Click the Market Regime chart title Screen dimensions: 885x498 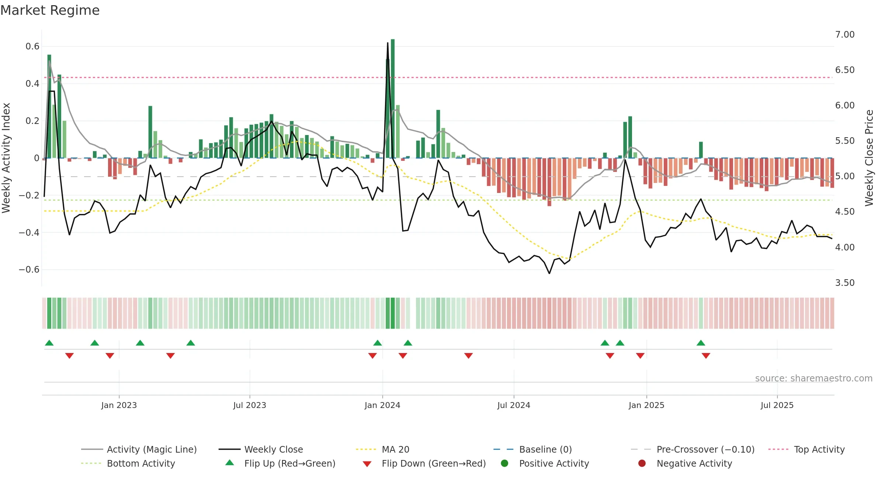50,10
